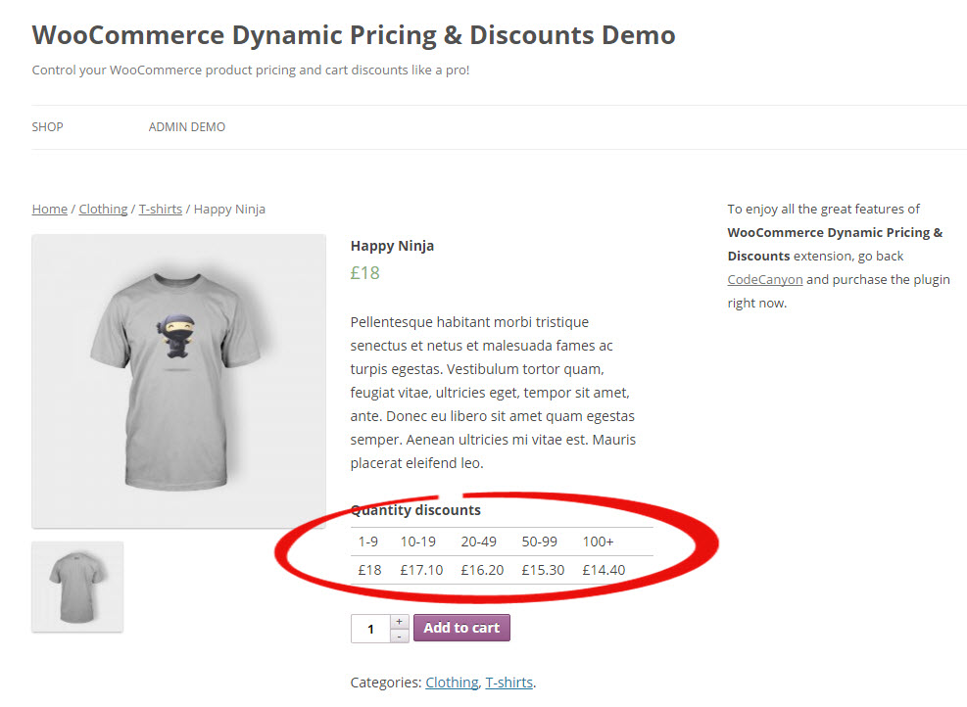This screenshot has width=967, height=707.
Task: Click the £17.10 discount price cell
Action: (x=421, y=570)
